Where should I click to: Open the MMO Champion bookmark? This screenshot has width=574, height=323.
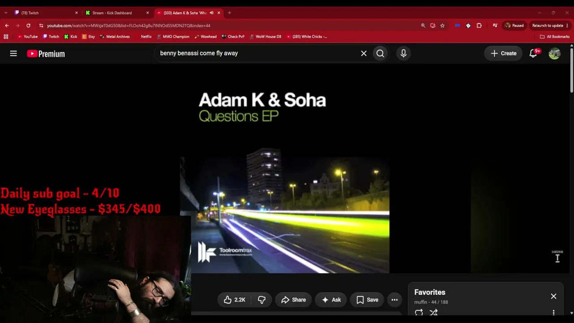point(173,37)
